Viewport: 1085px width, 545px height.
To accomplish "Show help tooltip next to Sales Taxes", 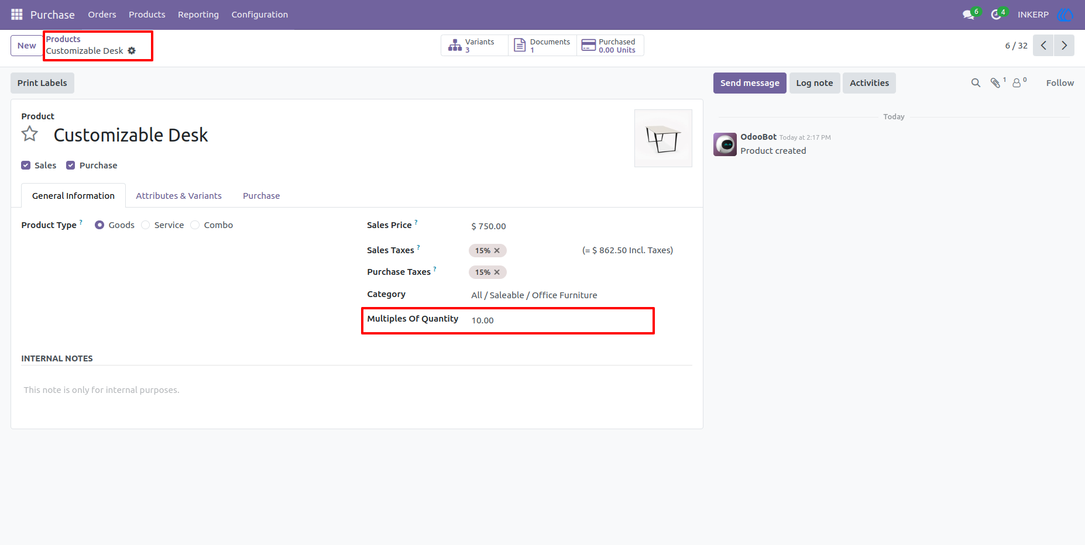I will coord(418,247).
